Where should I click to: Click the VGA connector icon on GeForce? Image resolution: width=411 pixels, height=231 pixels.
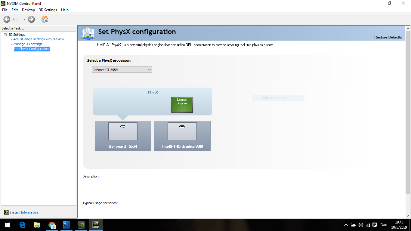pos(123,127)
